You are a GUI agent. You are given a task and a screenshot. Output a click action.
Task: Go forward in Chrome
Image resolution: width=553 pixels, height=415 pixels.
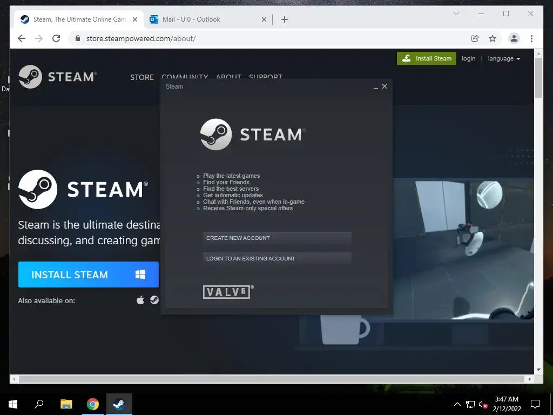pyautogui.click(x=39, y=38)
